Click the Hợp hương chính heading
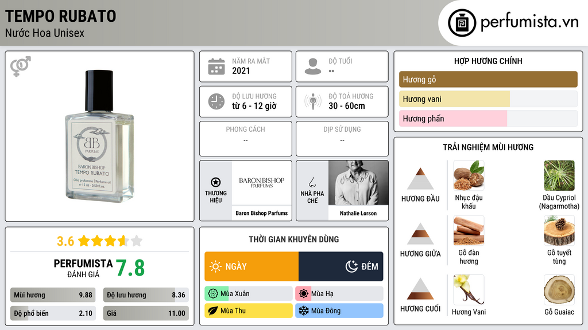Viewport: 588px width, 330px height. [488, 61]
